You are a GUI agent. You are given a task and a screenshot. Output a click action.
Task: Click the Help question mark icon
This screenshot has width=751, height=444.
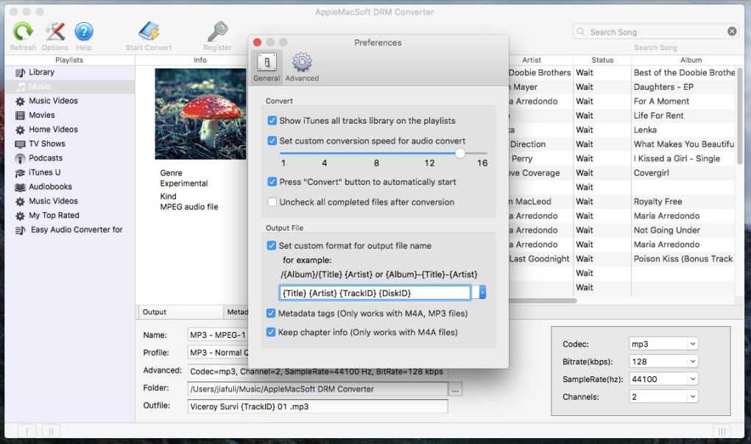(84, 32)
